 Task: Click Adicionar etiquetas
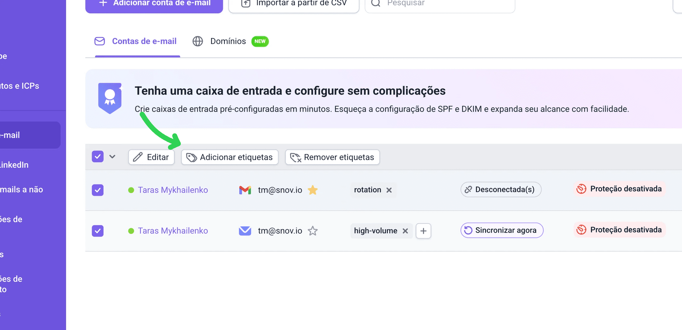[230, 157]
